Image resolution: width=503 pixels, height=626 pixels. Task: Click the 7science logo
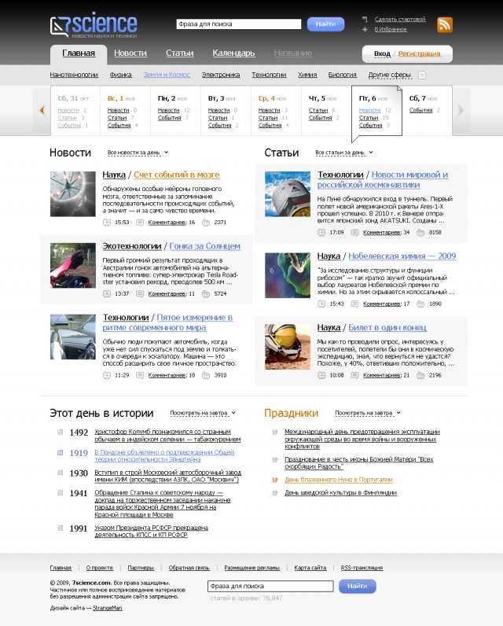pyautogui.click(x=94, y=26)
